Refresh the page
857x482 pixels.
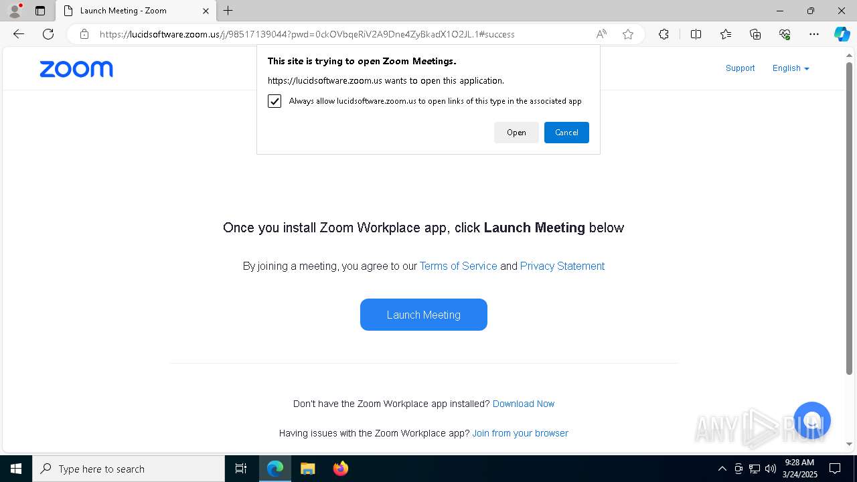coord(48,34)
